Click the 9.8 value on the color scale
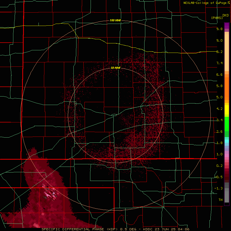Viewport: 231px width, 231px height. [x=219, y=29]
